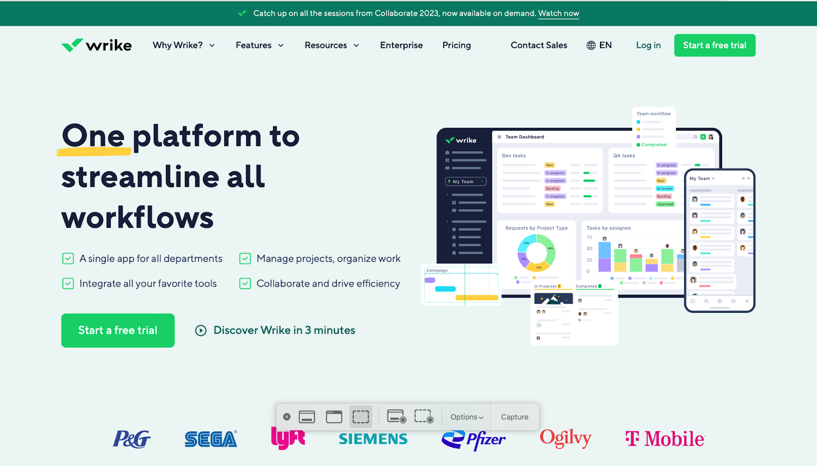Select the Capture Selected Window icon

(334, 416)
